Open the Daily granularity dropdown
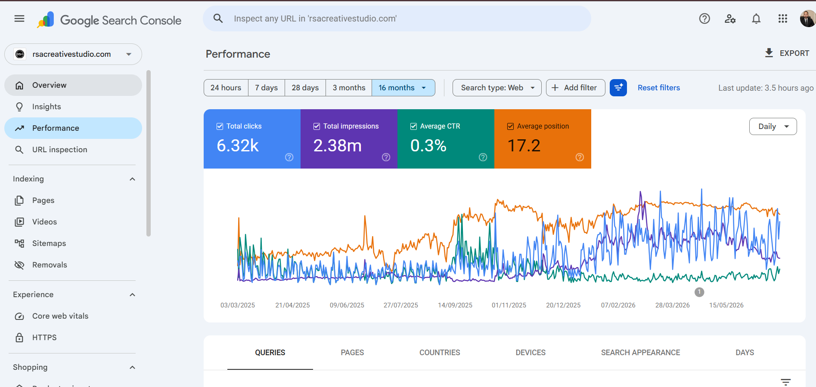This screenshot has width=816, height=387. click(773, 126)
